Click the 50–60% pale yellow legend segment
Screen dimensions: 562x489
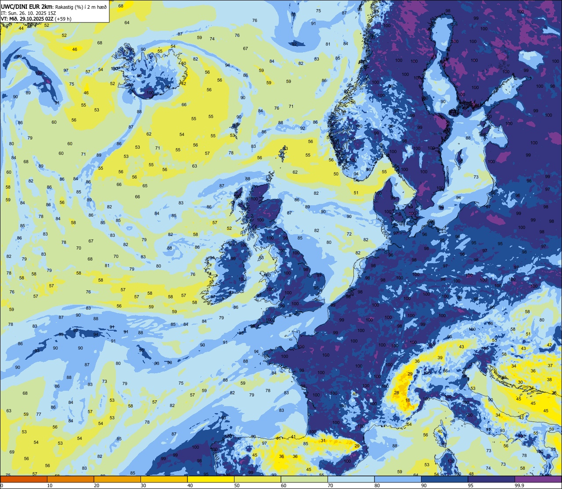pyautogui.click(x=257, y=479)
